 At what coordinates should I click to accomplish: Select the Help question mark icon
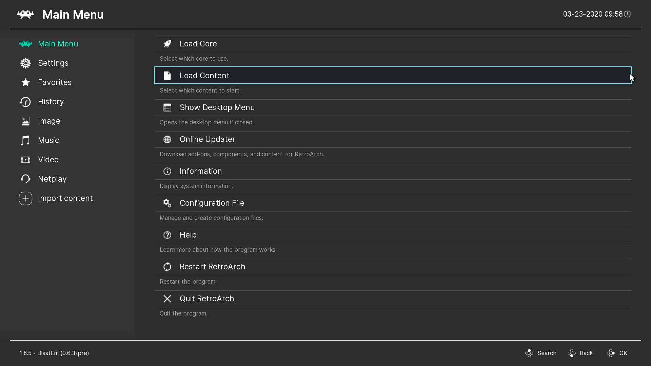167,235
